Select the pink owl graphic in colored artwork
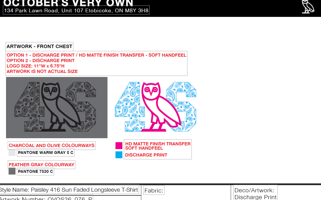This screenshot has width=321, height=200. coord(161,107)
